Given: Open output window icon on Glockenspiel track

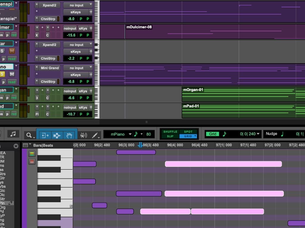Looking at the screenshot, I should click(x=91, y=12).
